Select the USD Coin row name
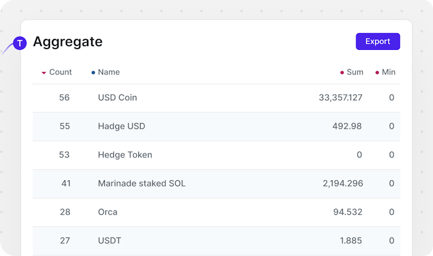433x256 pixels. click(117, 98)
